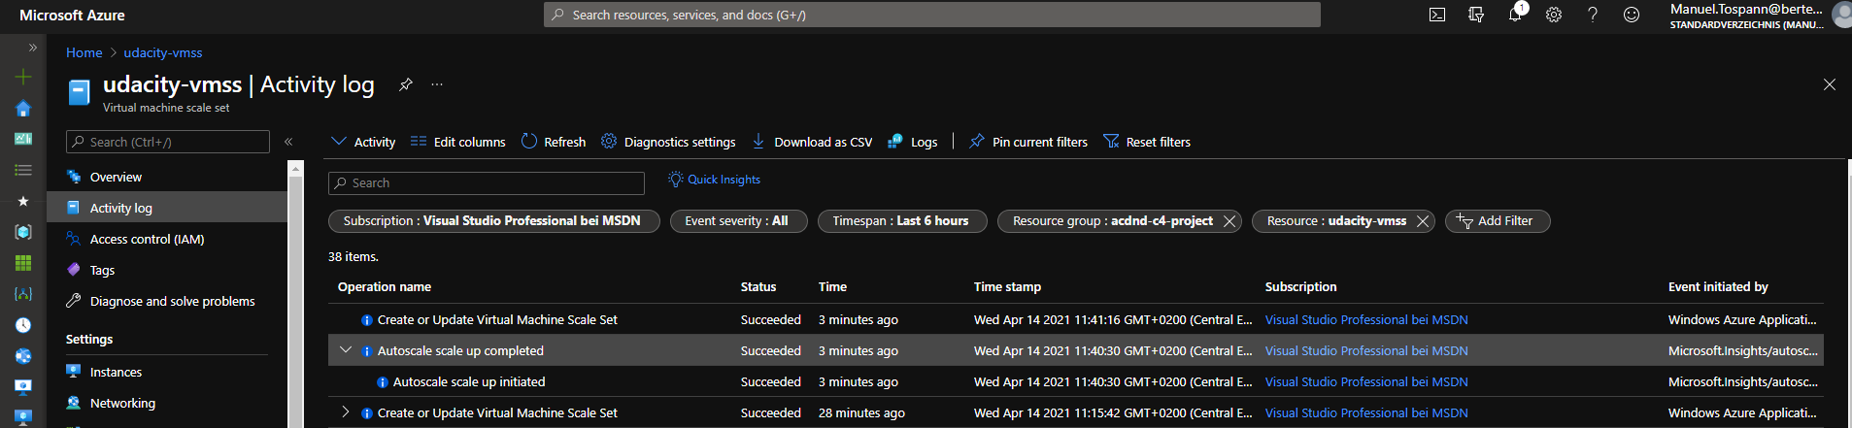Sort by Time stamp column

click(1007, 286)
